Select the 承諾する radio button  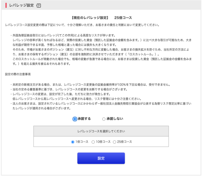pyautogui.click(x=75, y=119)
